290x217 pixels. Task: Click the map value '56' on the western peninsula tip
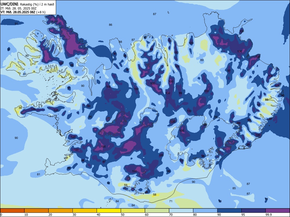20,108
